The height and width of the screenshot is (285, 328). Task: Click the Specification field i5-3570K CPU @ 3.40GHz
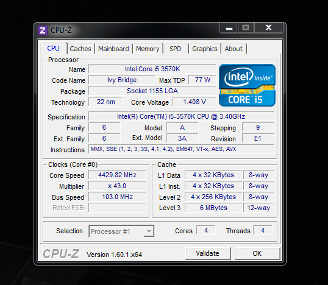coord(181,116)
